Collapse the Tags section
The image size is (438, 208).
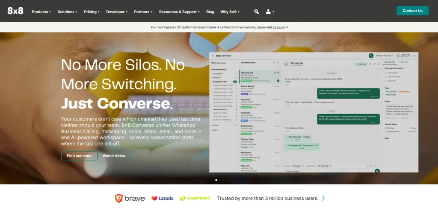(x=415, y=88)
